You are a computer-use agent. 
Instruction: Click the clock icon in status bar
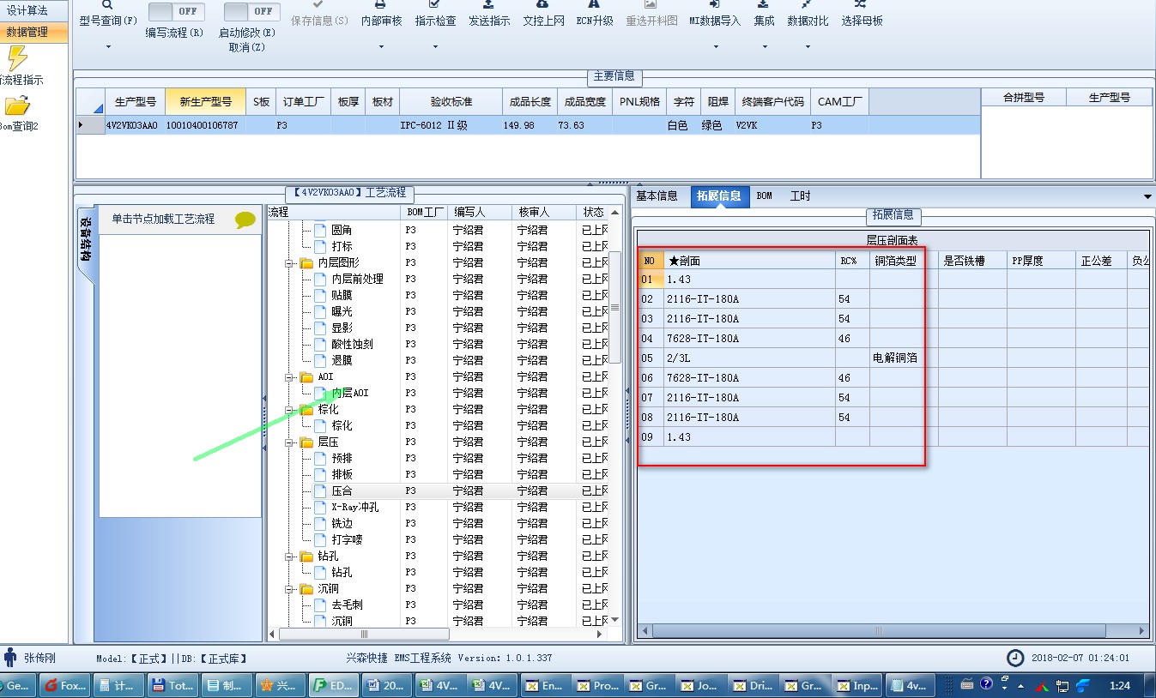[1015, 658]
